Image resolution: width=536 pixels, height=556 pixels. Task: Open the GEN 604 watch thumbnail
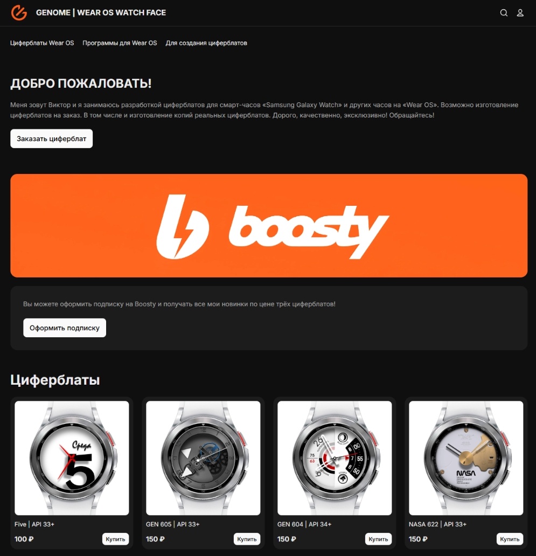click(335, 458)
